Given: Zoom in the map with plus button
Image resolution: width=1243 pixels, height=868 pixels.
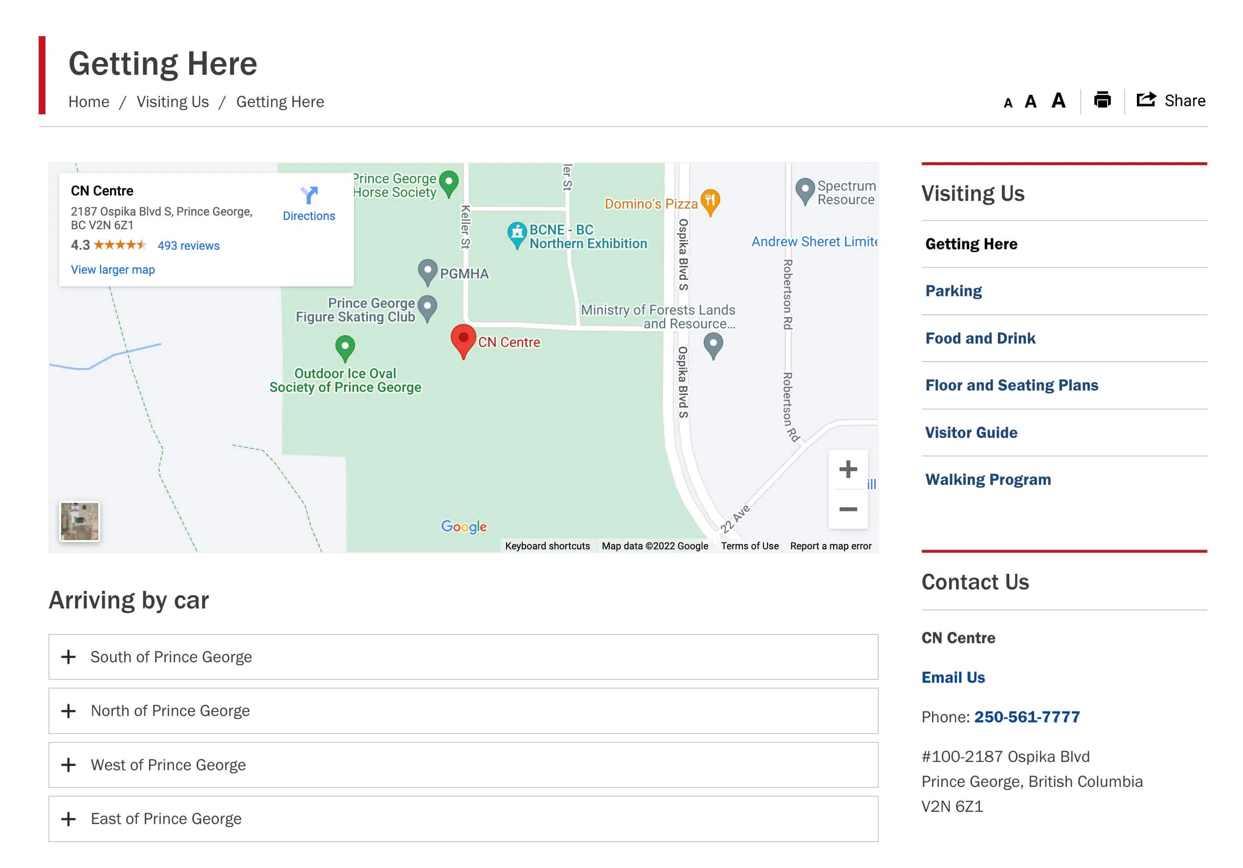Looking at the screenshot, I should pos(848,469).
